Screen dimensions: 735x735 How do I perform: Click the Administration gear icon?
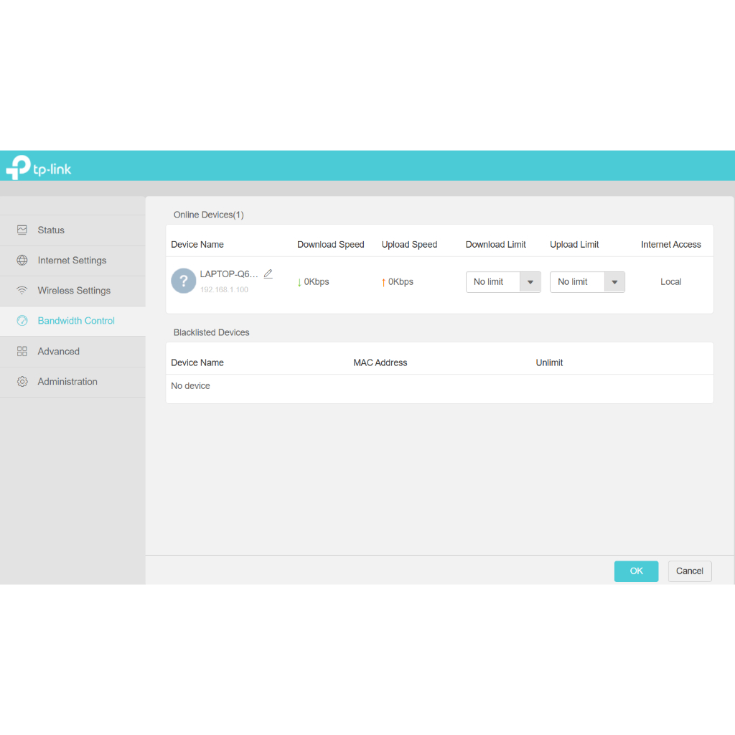pyautogui.click(x=22, y=382)
